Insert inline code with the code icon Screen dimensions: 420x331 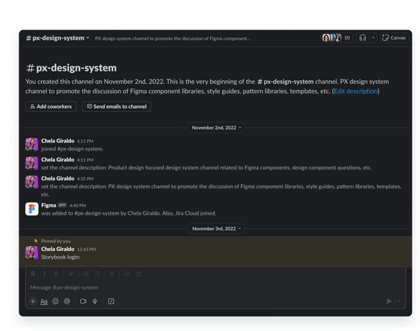click(127, 273)
